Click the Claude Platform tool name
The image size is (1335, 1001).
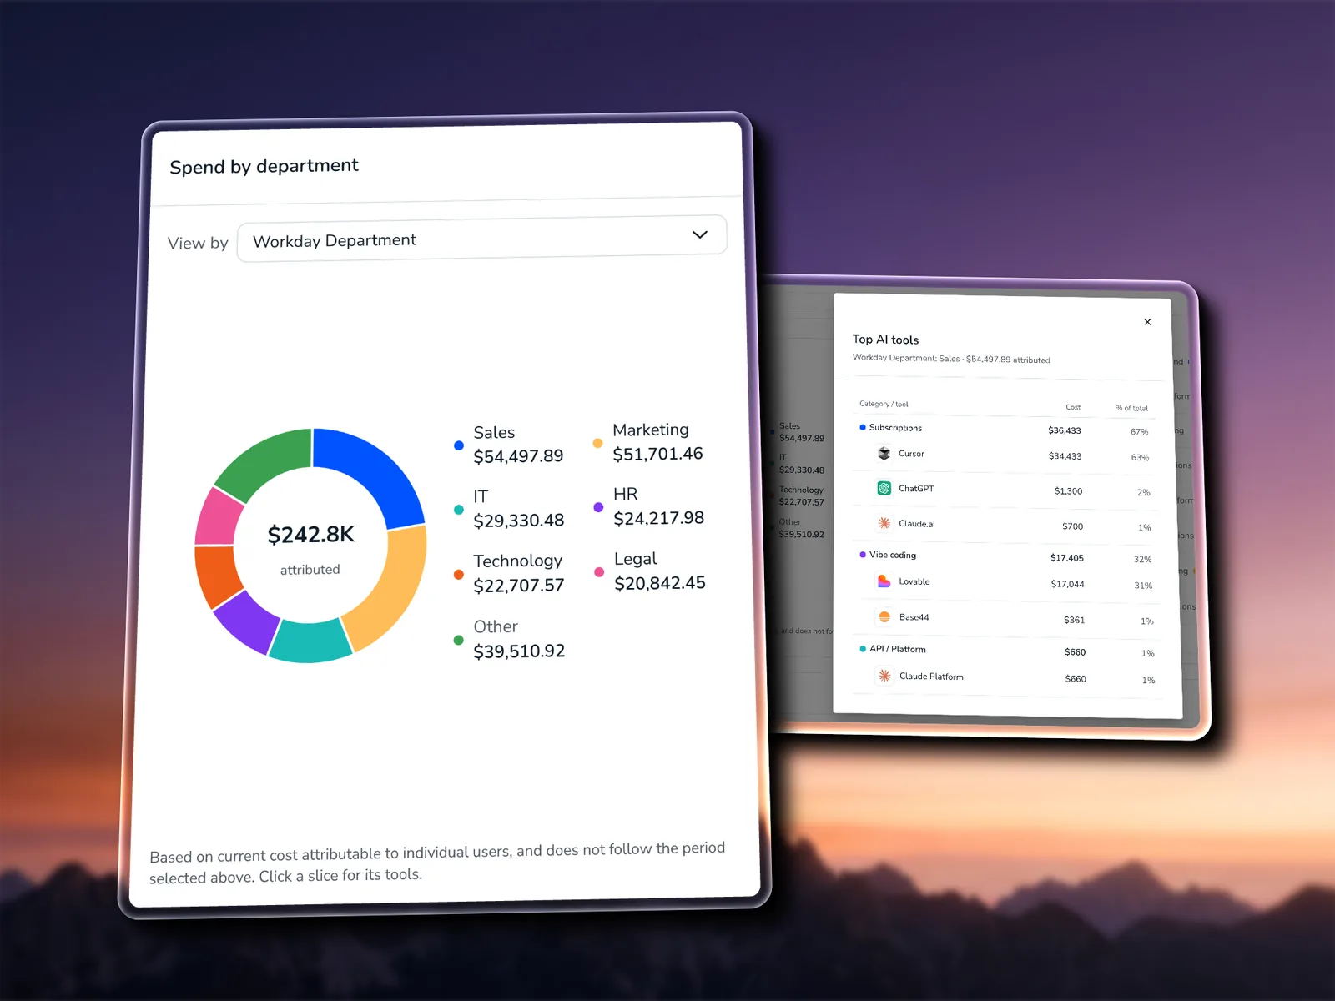(931, 677)
